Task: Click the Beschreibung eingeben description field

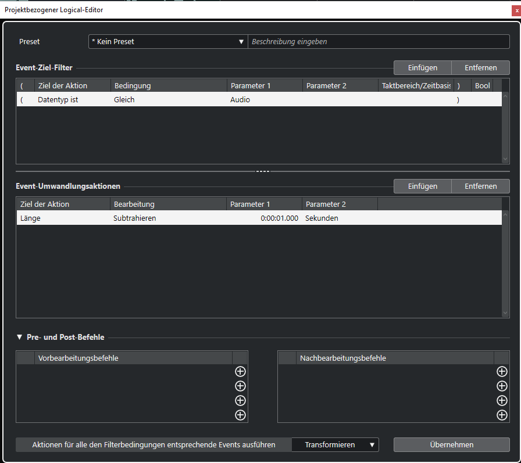Action: click(x=379, y=41)
